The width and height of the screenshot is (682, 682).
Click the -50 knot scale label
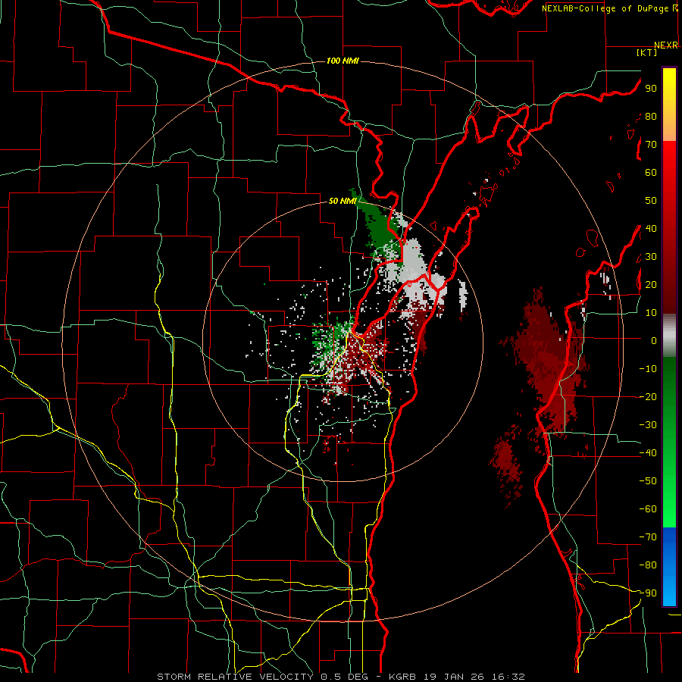[648, 481]
